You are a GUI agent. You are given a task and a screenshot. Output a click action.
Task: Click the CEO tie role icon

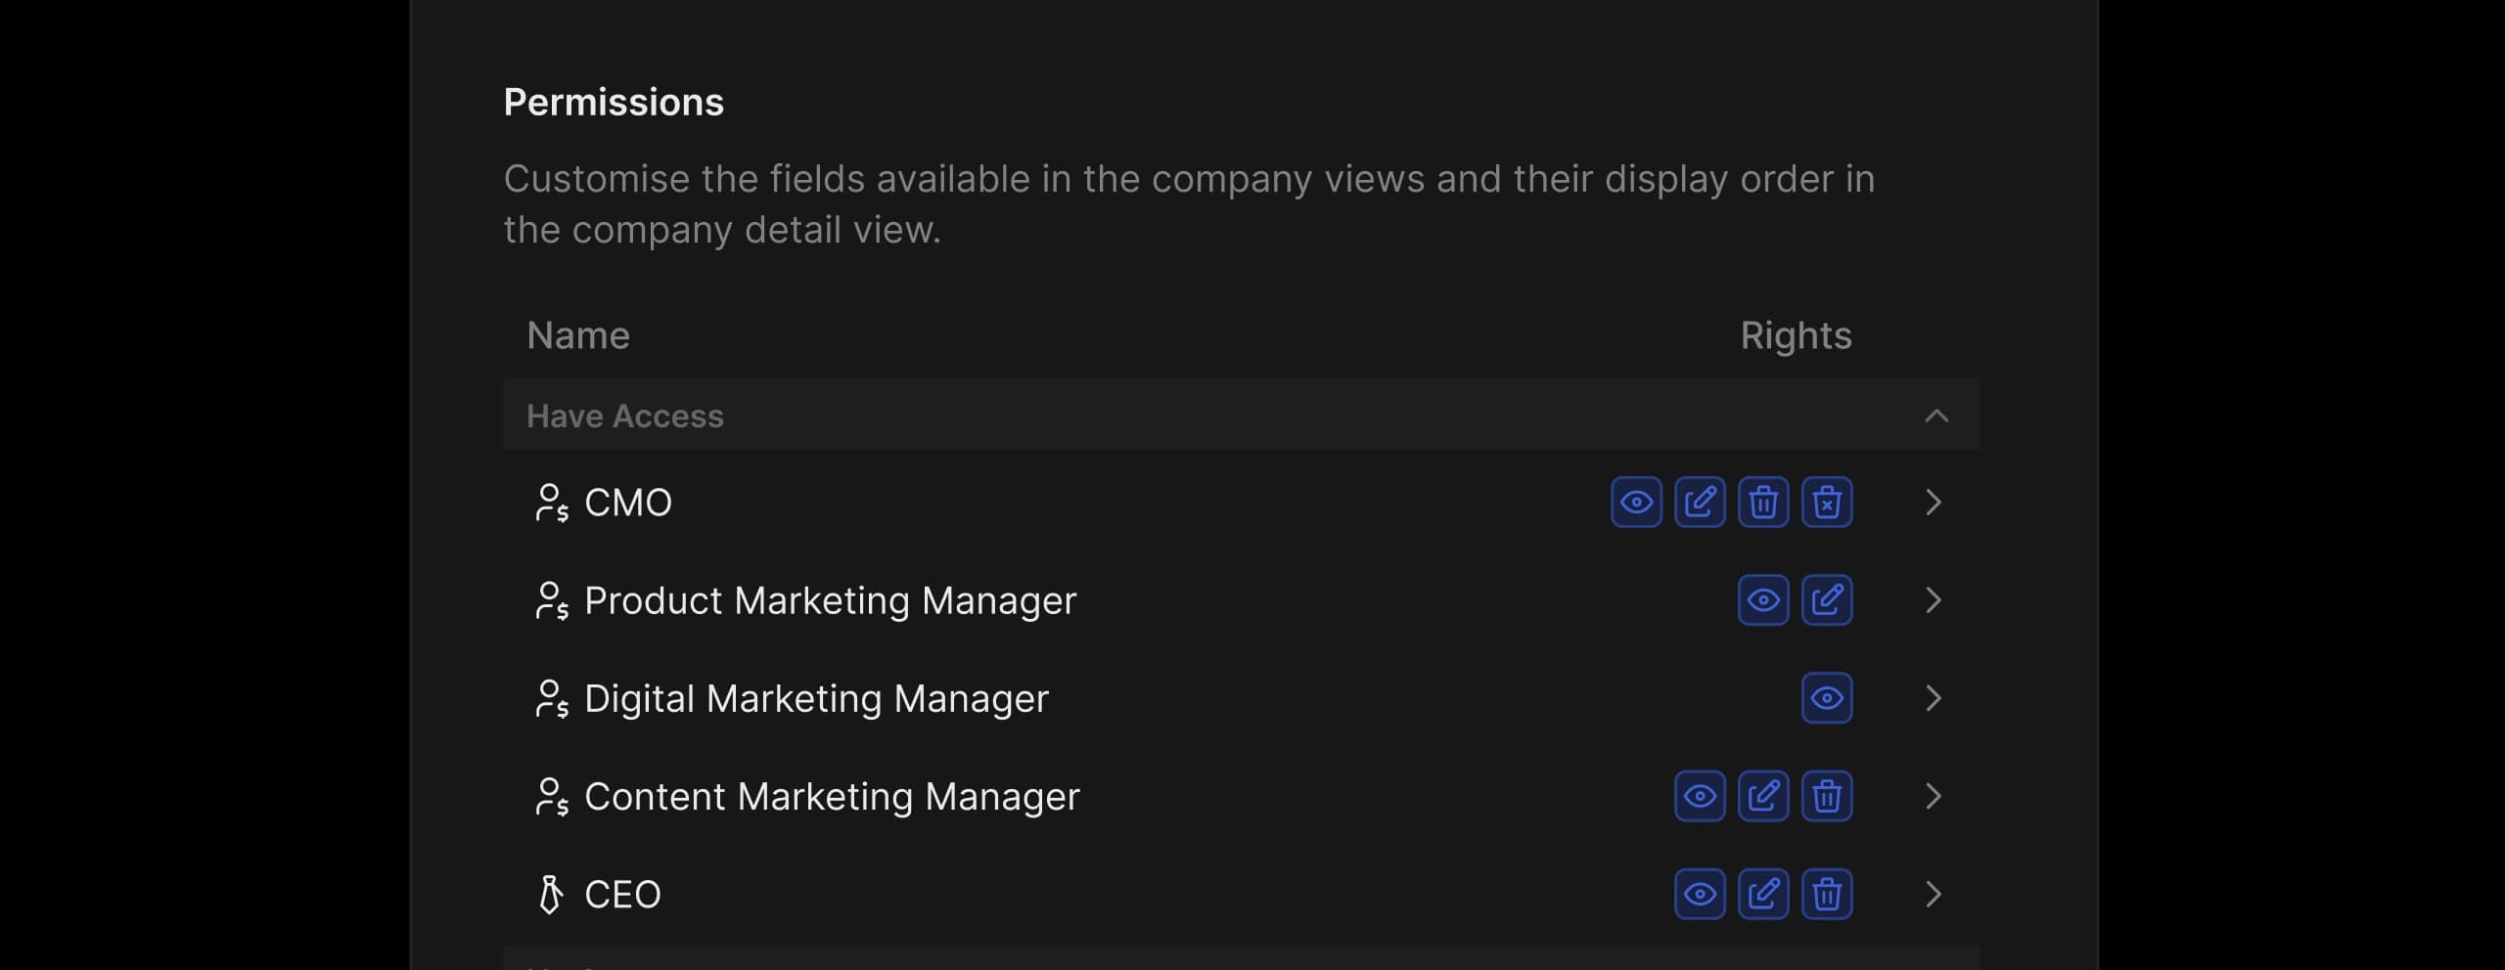(x=551, y=894)
